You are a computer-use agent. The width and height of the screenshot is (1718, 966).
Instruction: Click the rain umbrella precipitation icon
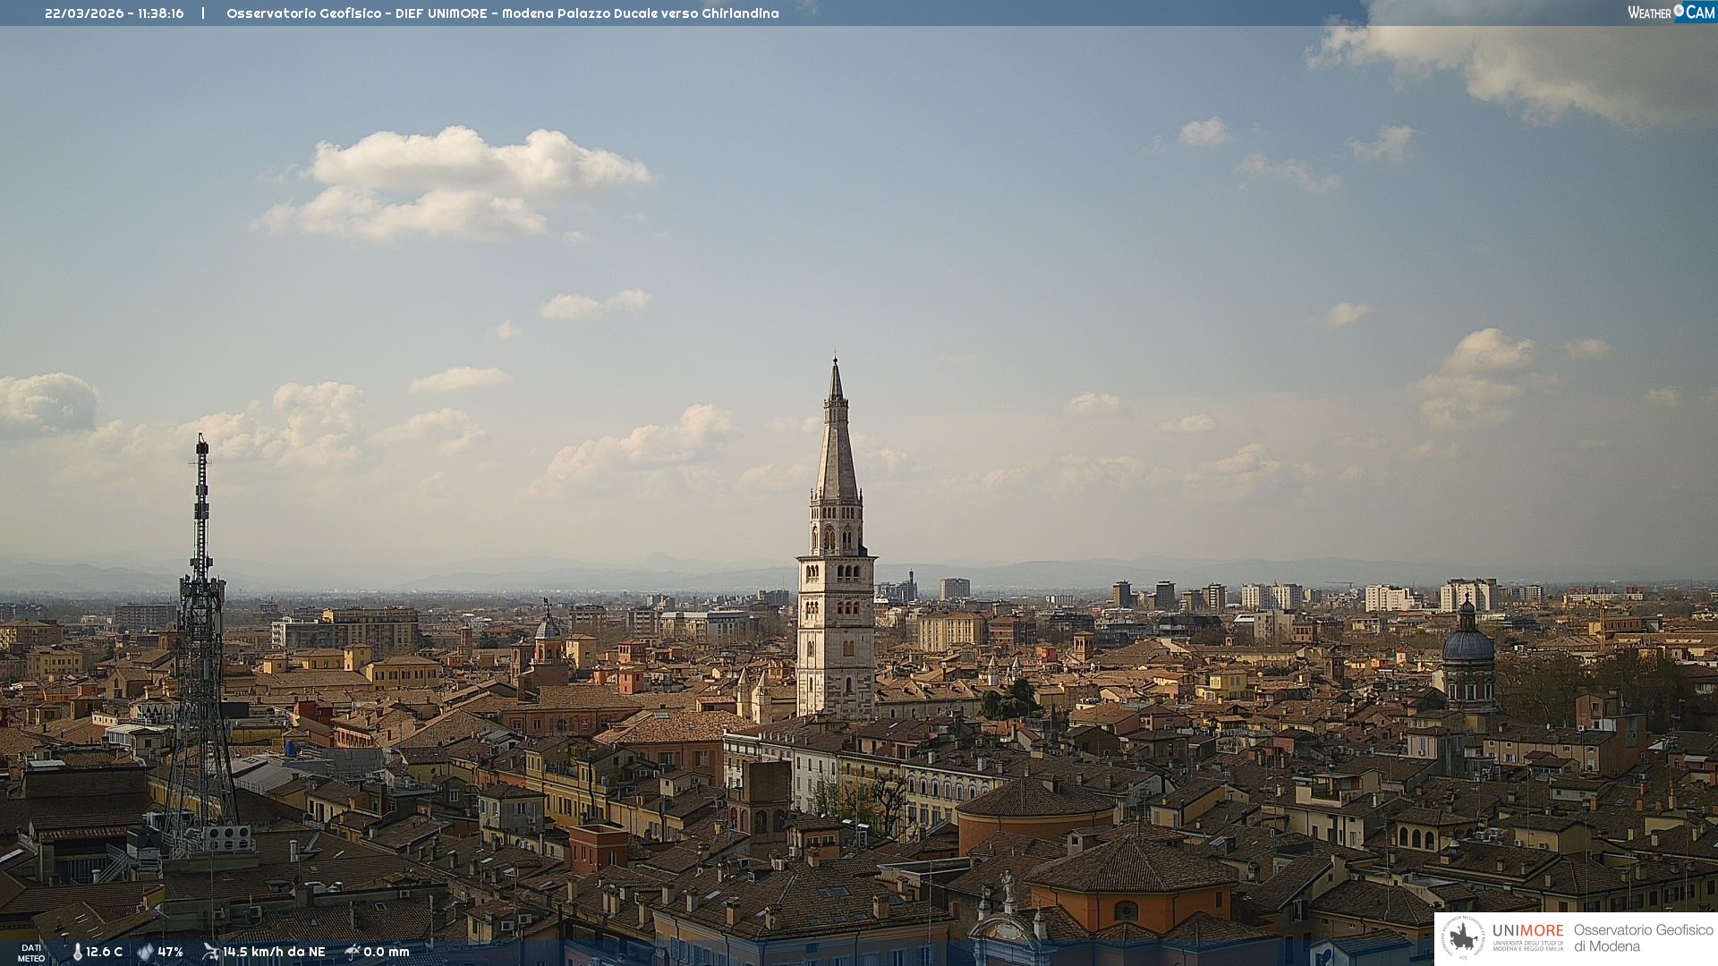pos(353,952)
